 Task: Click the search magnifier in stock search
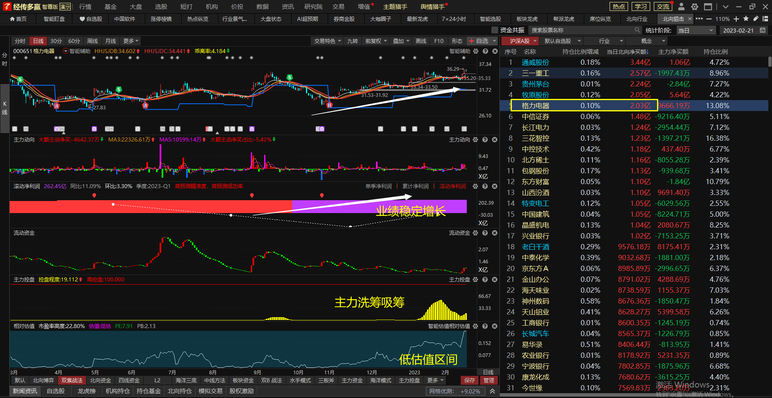click(637, 30)
